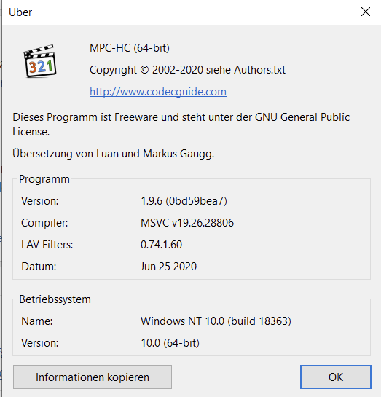Click the Betriebssystem group box label
Viewport: 381px width, 397px height.
55,299
